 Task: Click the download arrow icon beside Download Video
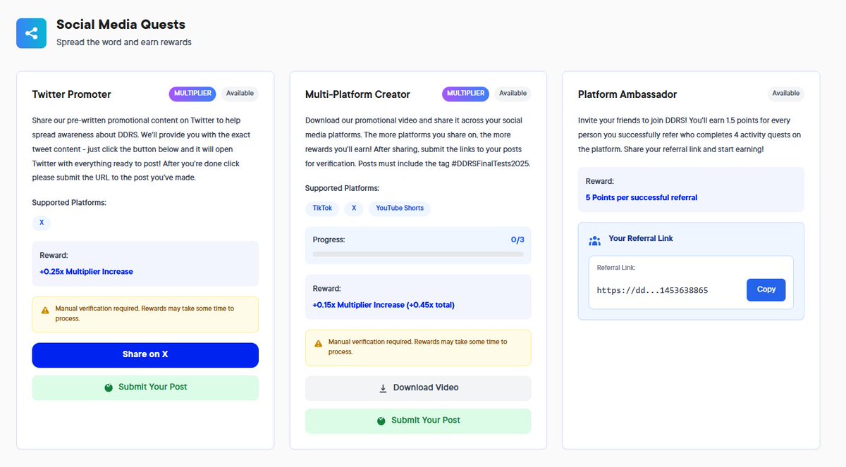(383, 388)
